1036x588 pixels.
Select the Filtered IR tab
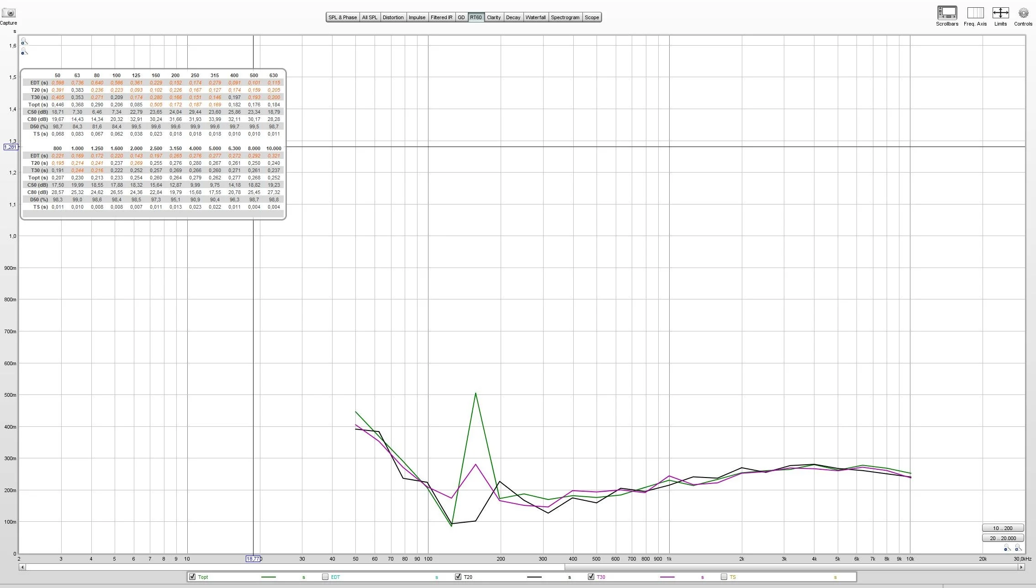point(441,17)
